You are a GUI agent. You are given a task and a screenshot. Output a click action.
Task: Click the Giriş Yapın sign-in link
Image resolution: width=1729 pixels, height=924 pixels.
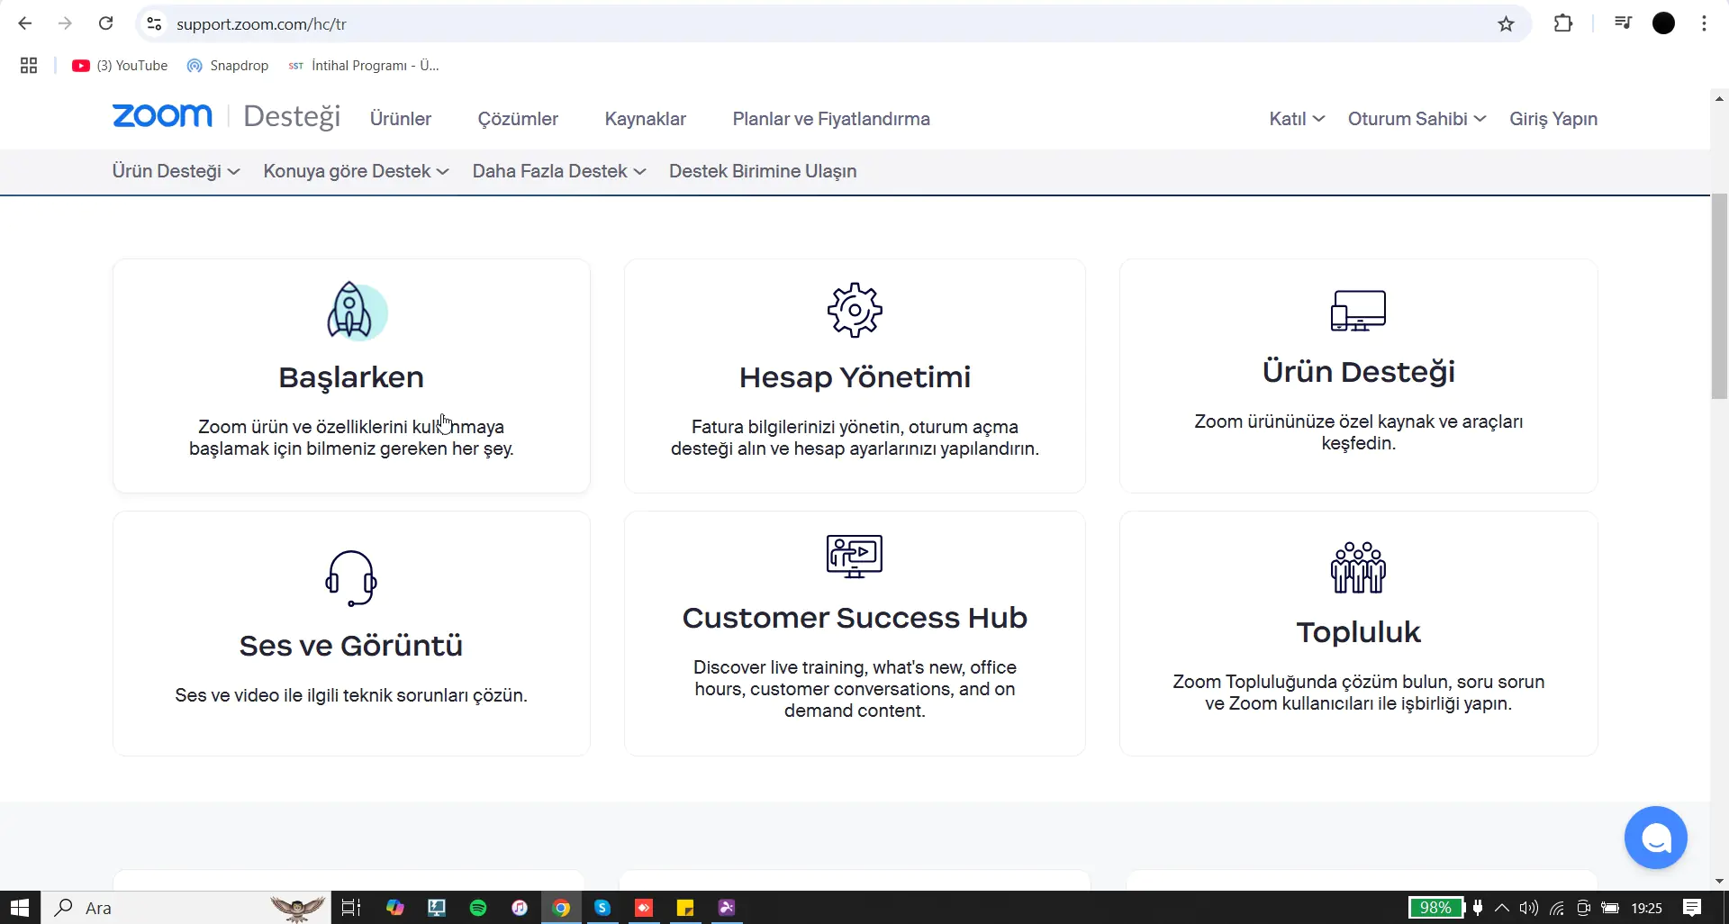pos(1553,119)
